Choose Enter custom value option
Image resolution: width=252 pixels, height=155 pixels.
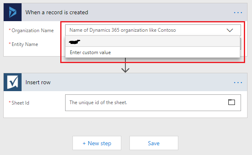153,52
